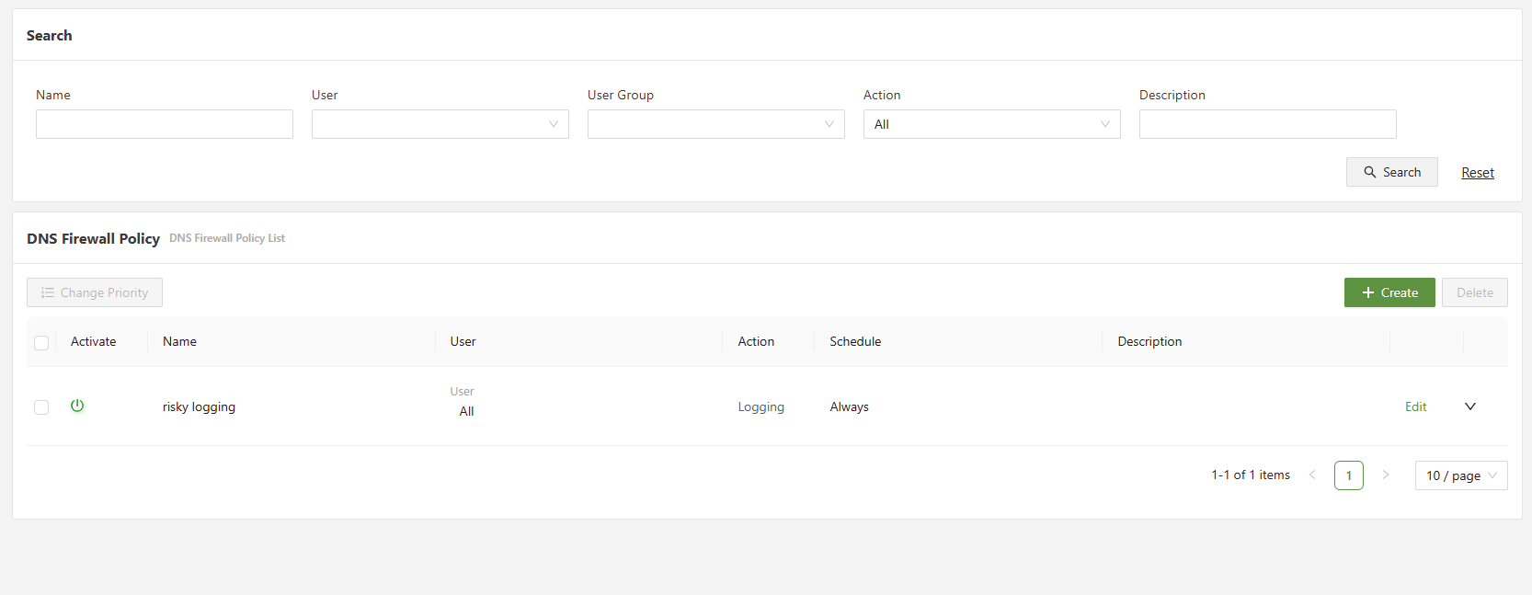Expand the risky logging row chevron

1469,406
